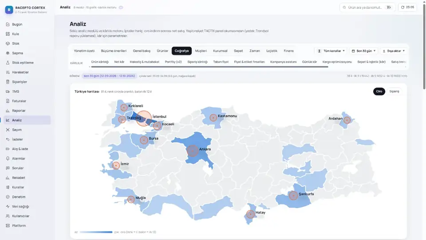The height and width of the screenshot is (240, 426).
Task: Click the Raporlar chart icon
Action: pos(8,111)
